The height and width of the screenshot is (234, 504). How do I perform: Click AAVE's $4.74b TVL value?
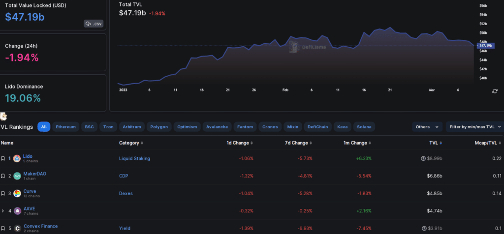pos(434,211)
